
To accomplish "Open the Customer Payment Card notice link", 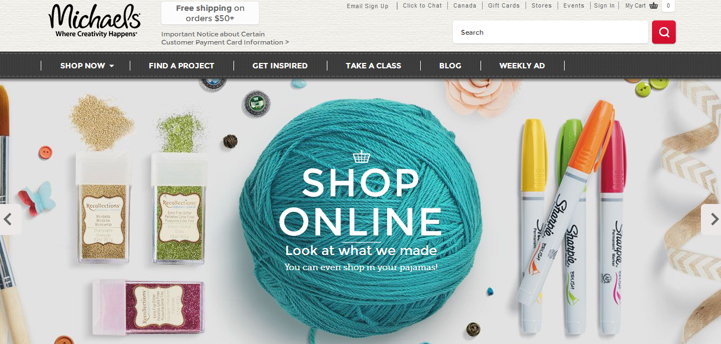I will click(x=225, y=38).
